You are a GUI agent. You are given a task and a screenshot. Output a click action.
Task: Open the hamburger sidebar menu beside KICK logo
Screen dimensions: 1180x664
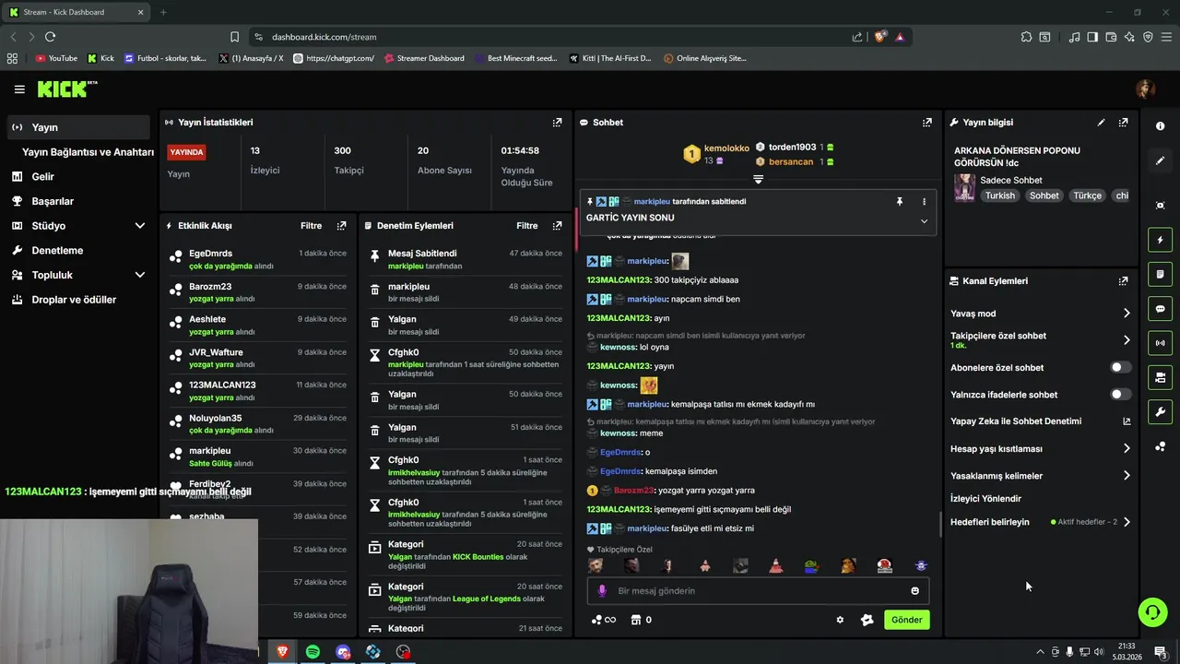(x=19, y=89)
